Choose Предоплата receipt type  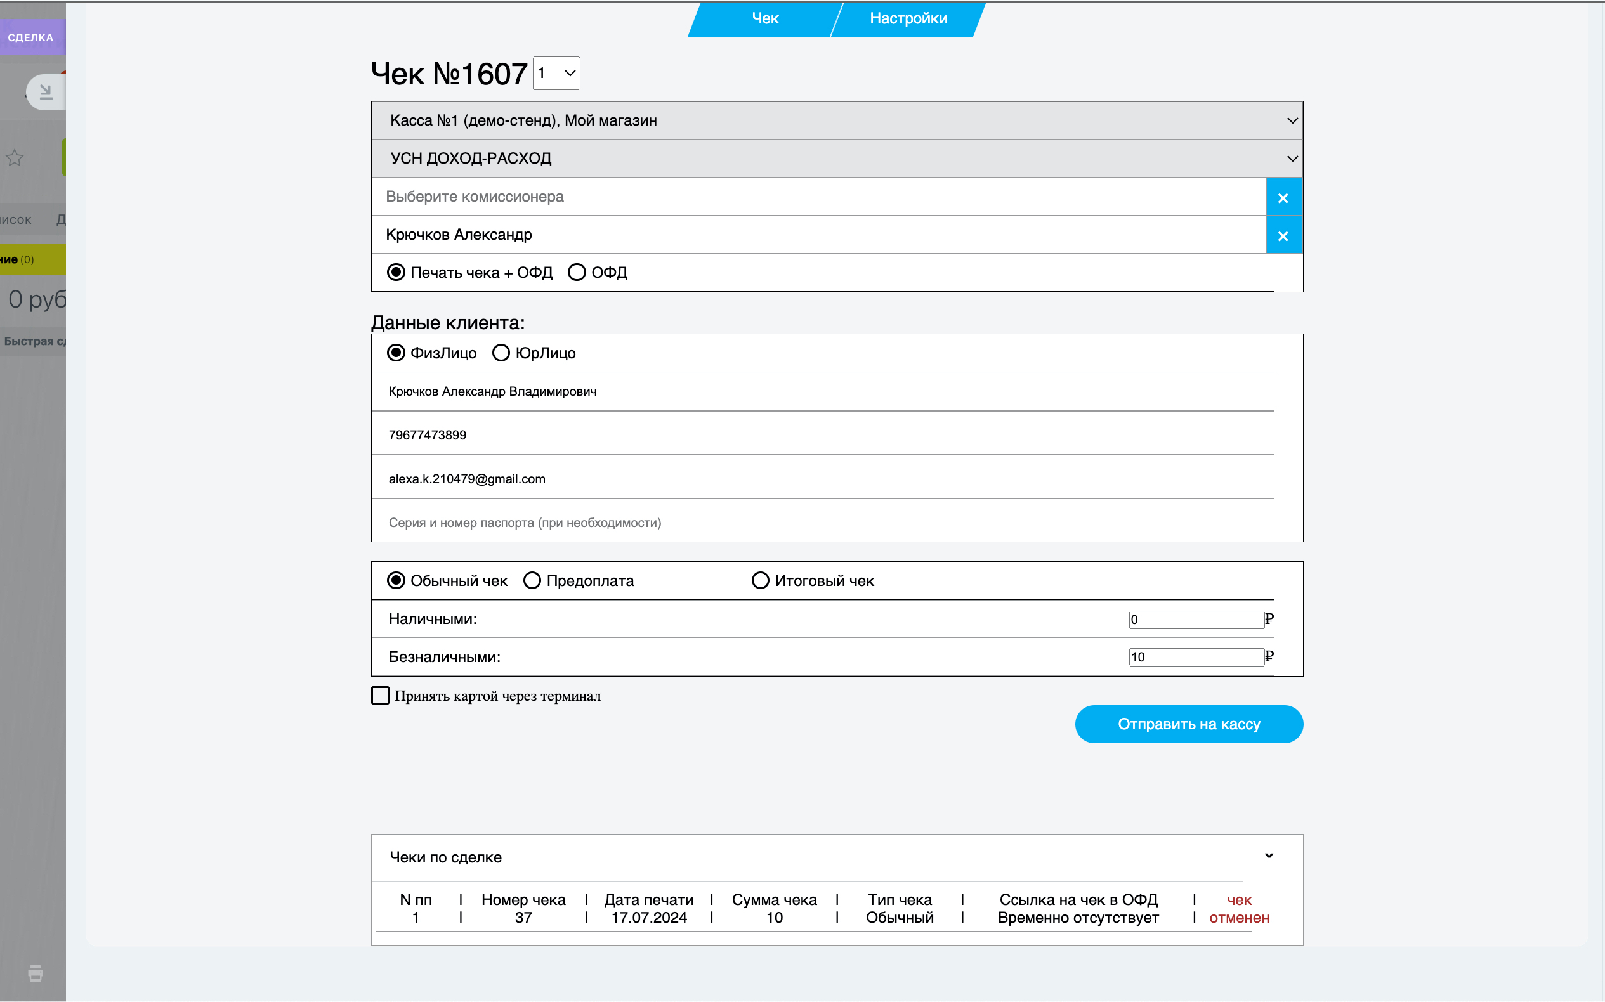tap(532, 580)
